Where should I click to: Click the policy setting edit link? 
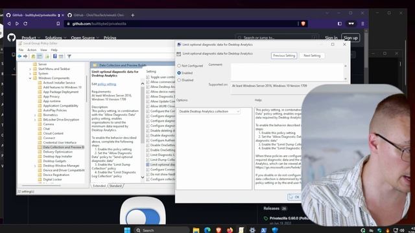(107, 84)
